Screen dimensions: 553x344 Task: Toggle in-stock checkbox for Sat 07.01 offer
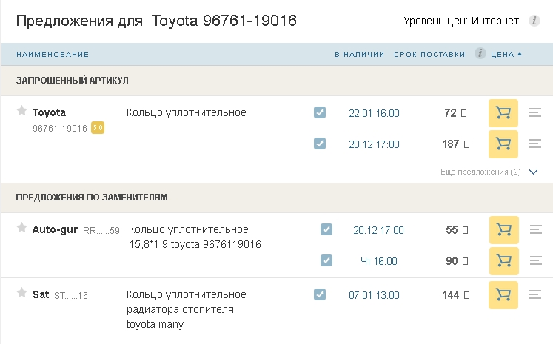[320, 294]
